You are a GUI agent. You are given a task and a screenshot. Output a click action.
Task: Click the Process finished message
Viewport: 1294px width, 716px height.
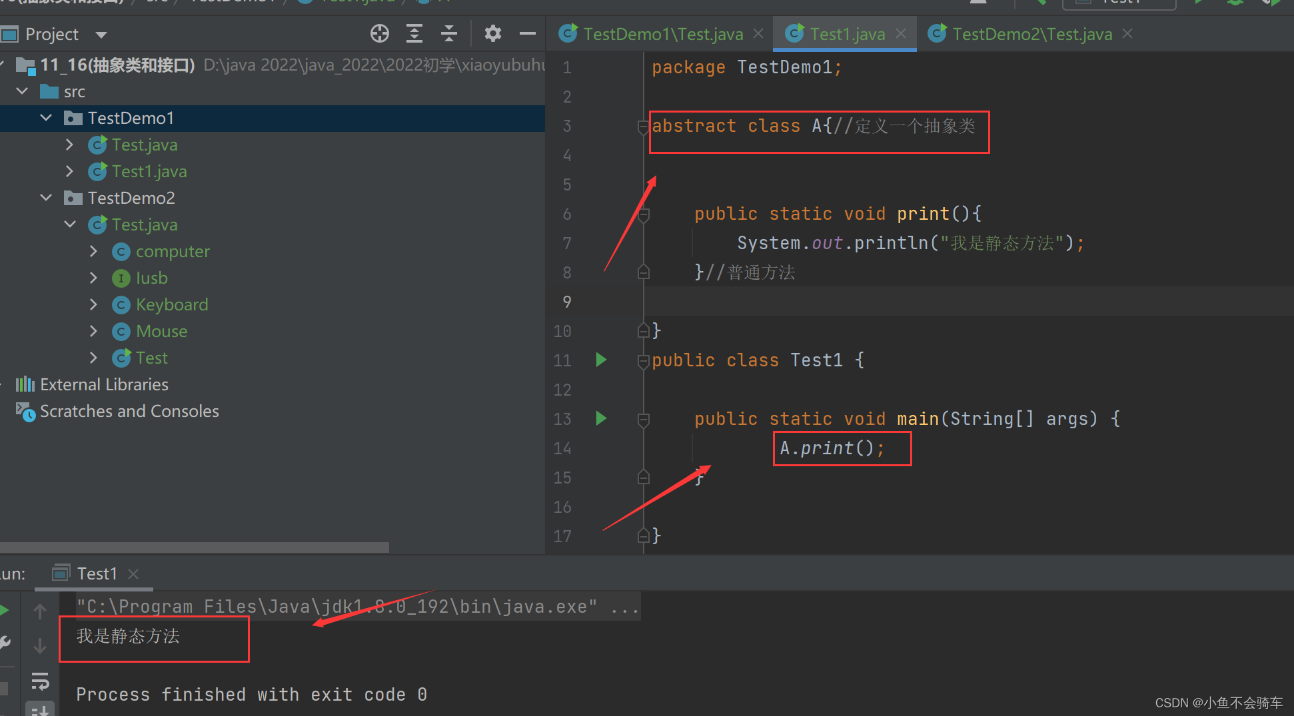(x=251, y=695)
